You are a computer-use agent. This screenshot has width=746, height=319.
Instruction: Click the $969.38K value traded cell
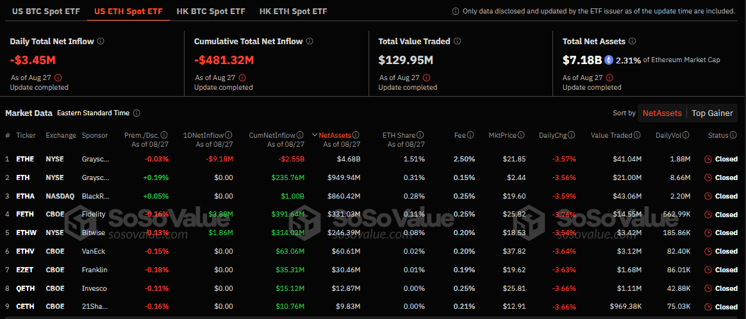point(625,307)
